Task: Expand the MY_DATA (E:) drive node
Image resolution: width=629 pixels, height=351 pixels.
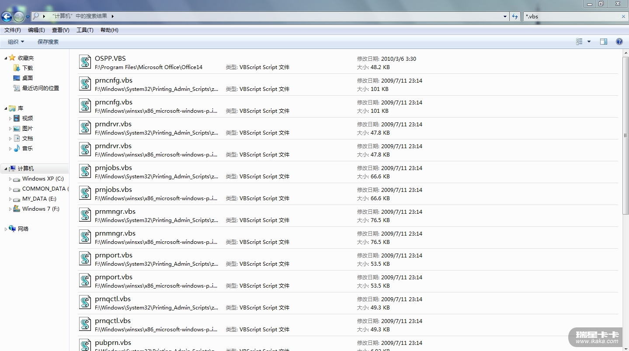Action: (10, 199)
